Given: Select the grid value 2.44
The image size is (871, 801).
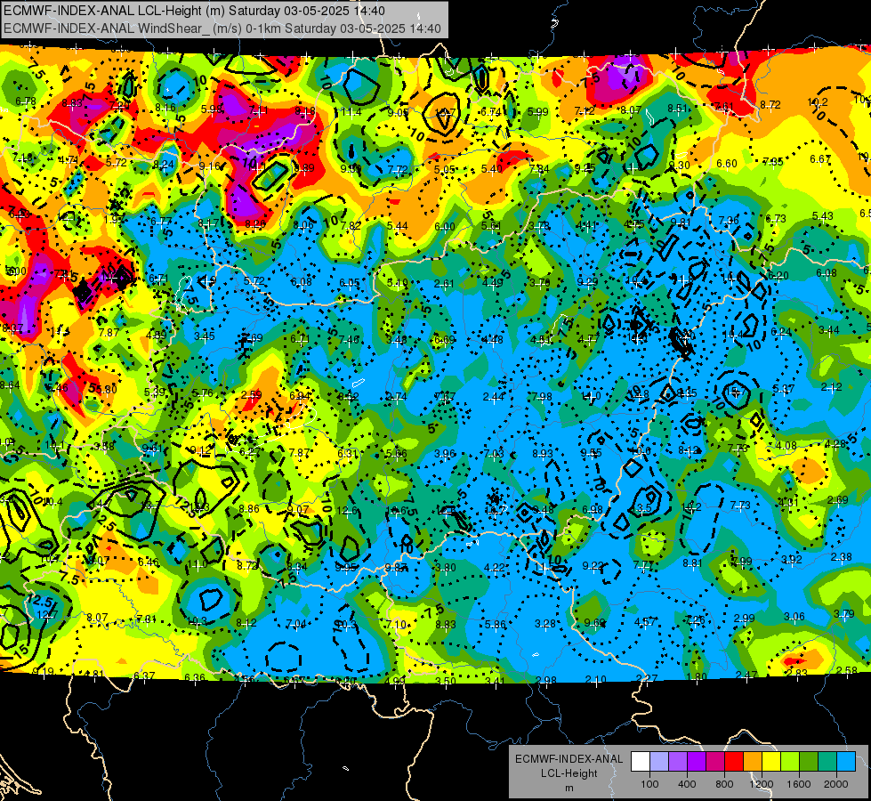Looking at the screenshot, I should click(x=493, y=396).
